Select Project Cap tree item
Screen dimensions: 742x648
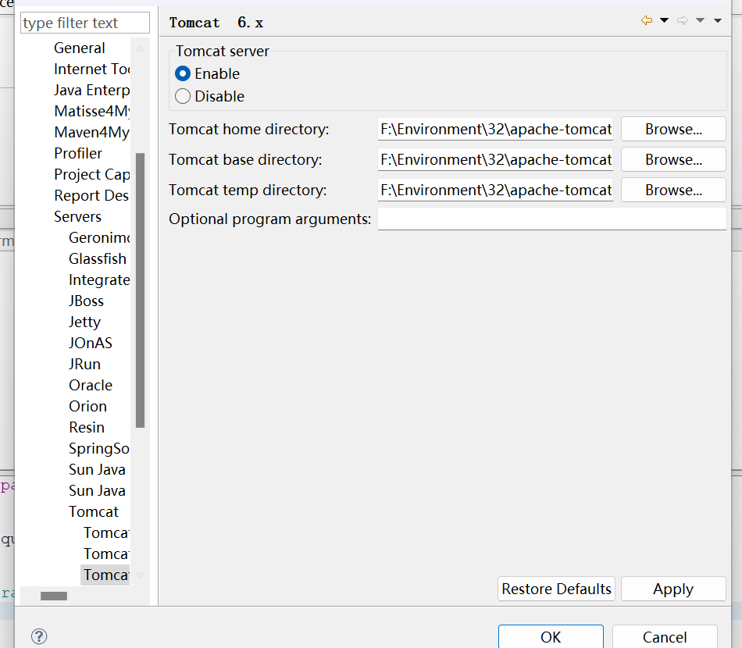click(92, 175)
